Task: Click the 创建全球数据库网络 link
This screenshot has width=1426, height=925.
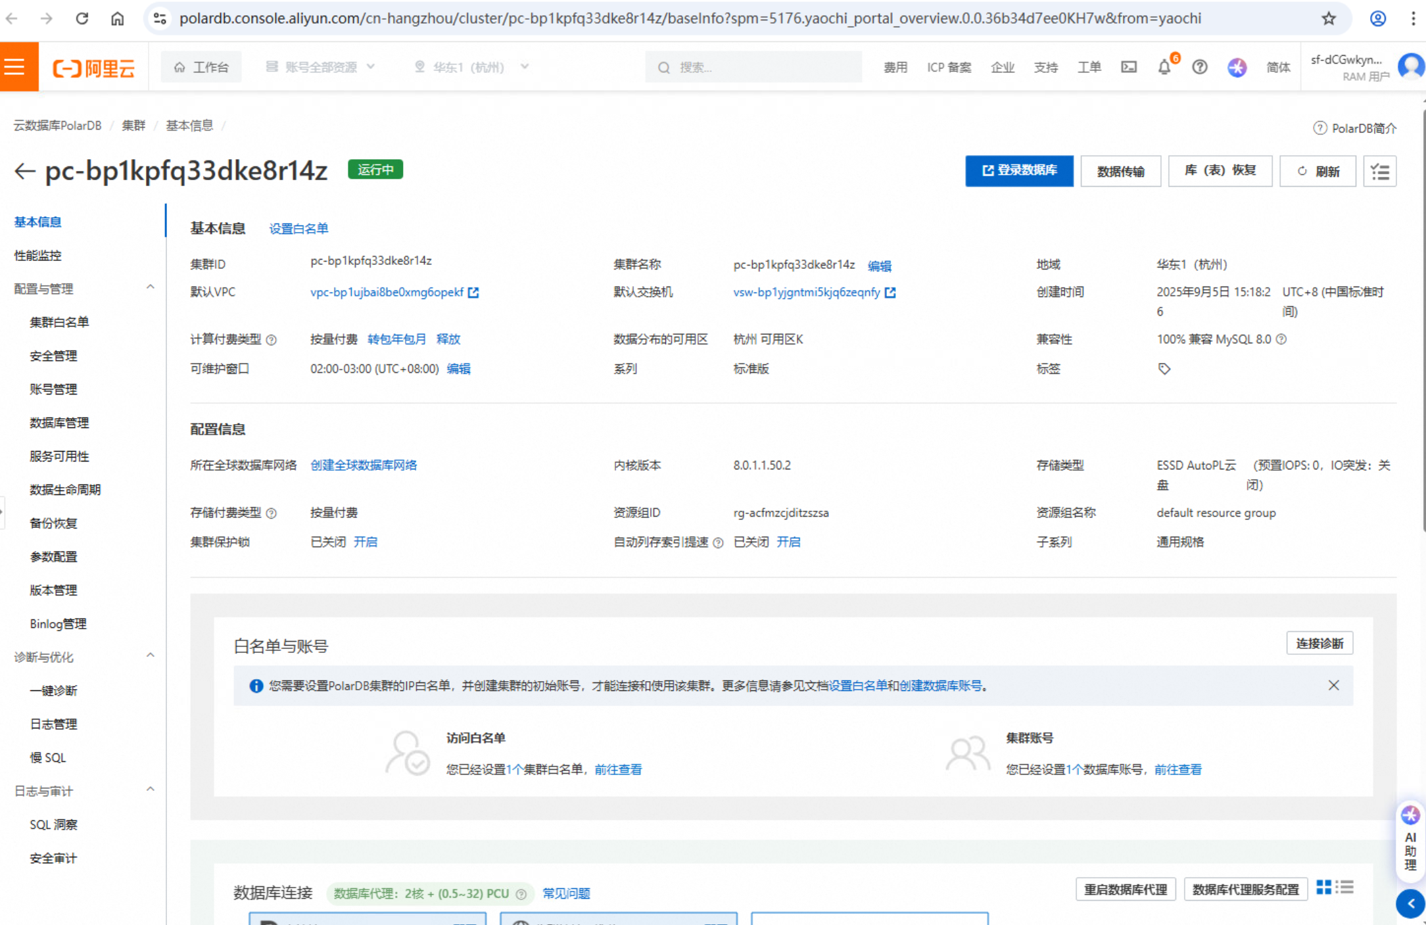Action: click(364, 465)
